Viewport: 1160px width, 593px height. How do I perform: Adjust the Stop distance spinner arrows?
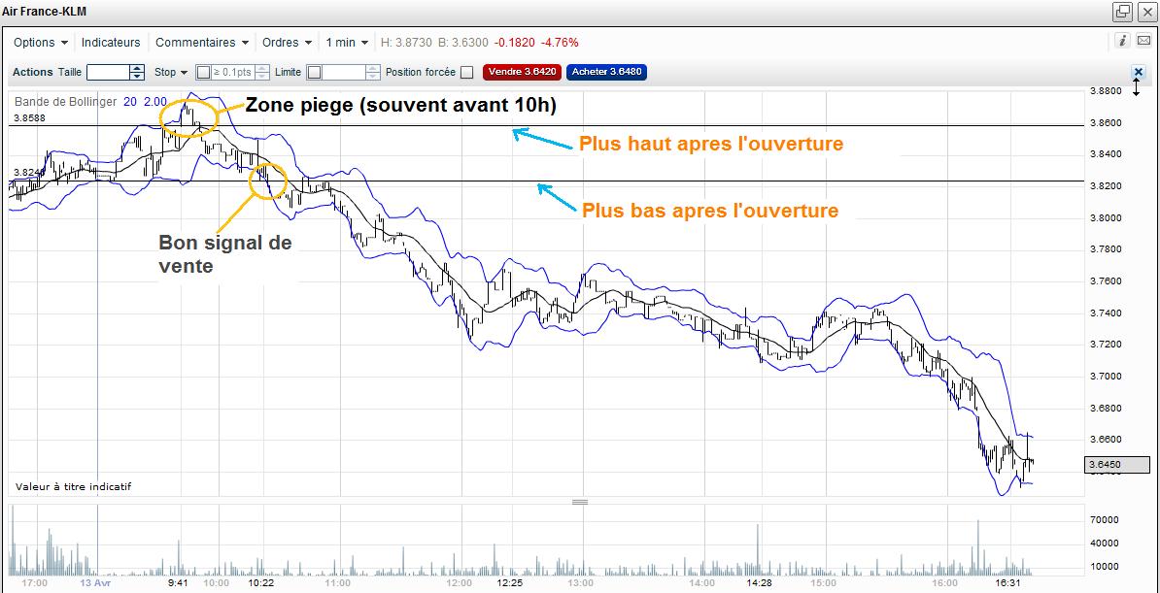tap(260, 72)
